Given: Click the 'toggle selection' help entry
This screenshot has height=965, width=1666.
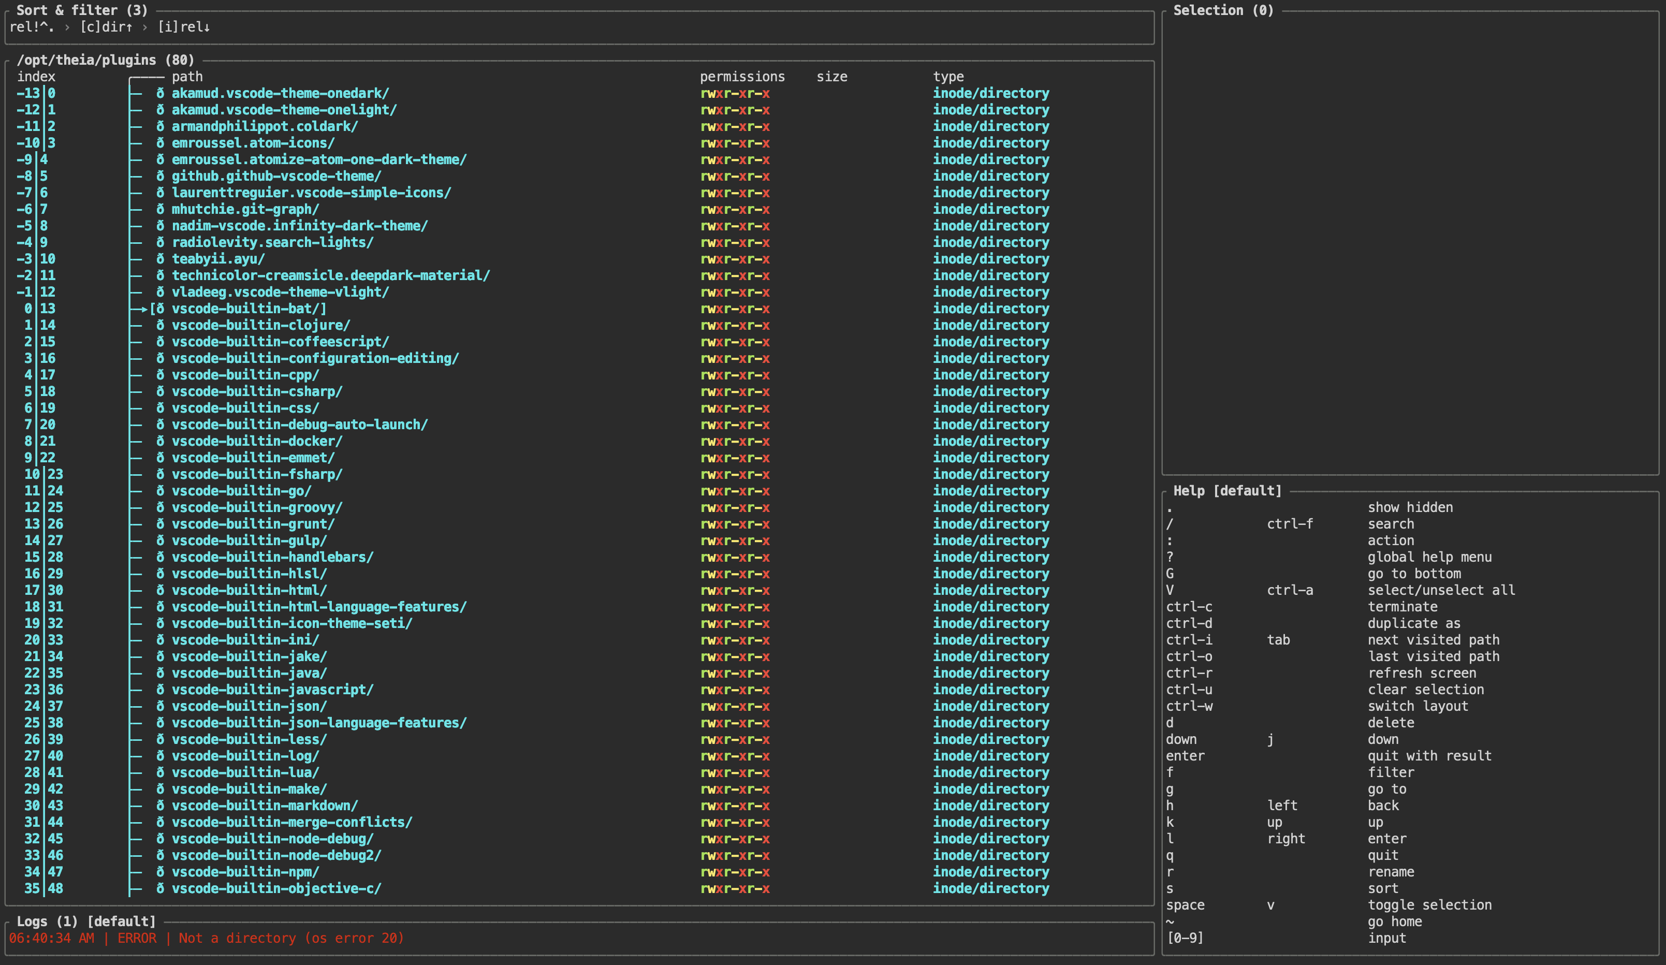Looking at the screenshot, I should [x=1429, y=905].
